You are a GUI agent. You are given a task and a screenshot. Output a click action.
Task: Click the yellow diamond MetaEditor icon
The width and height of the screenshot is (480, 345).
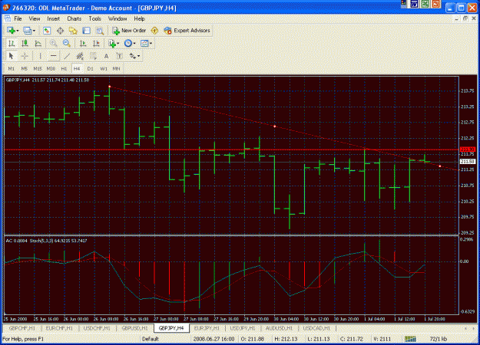click(x=154, y=31)
